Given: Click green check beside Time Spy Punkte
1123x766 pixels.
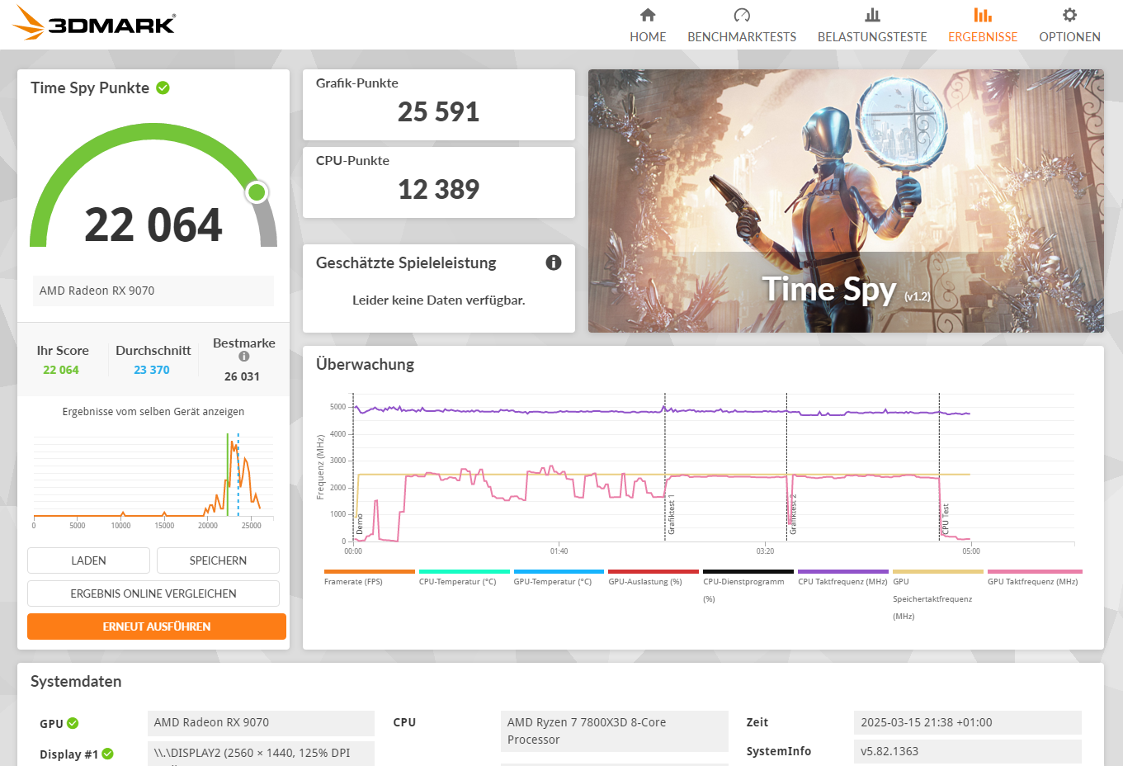Looking at the screenshot, I should pos(163,87).
